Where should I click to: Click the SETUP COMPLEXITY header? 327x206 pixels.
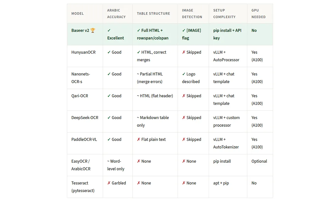pyautogui.click(x=224, y=14)
